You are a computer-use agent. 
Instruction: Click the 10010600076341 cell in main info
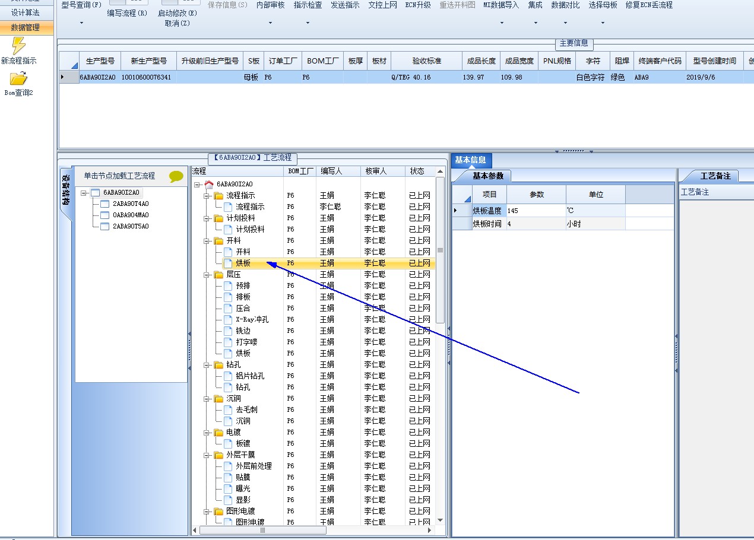148,77
